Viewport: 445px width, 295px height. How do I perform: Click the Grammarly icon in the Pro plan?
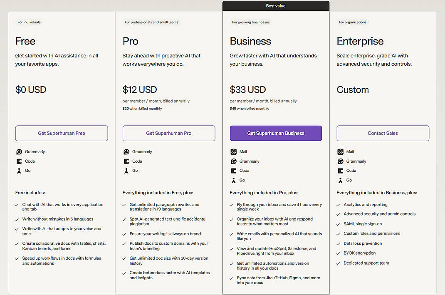tap(126, 152)
